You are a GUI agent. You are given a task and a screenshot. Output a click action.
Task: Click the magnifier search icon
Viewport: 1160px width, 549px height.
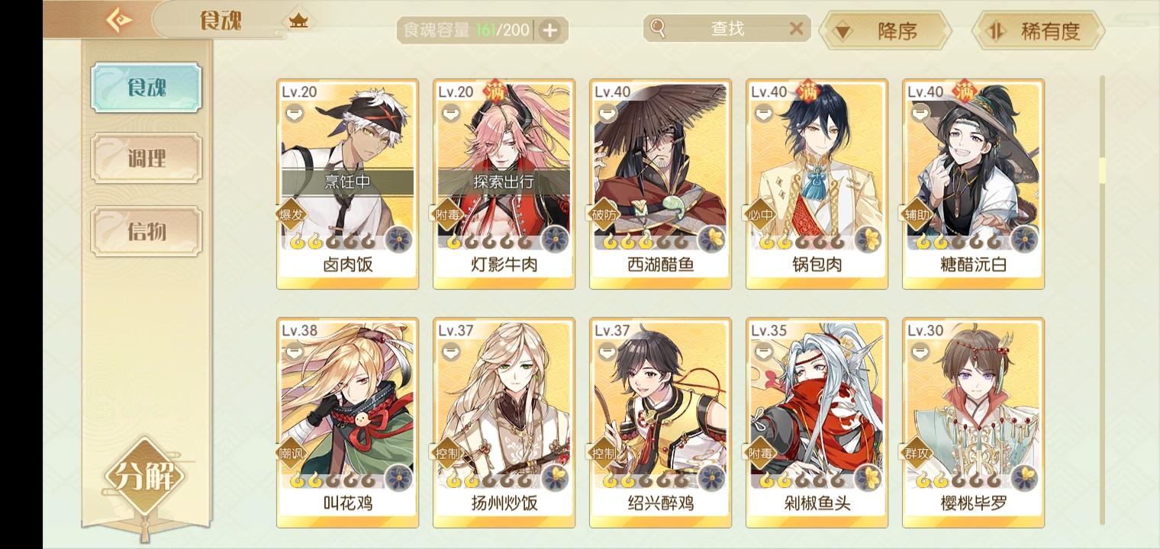tap(658, 28)
